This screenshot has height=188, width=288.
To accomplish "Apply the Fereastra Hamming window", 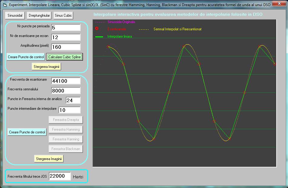I will [66, 129].
